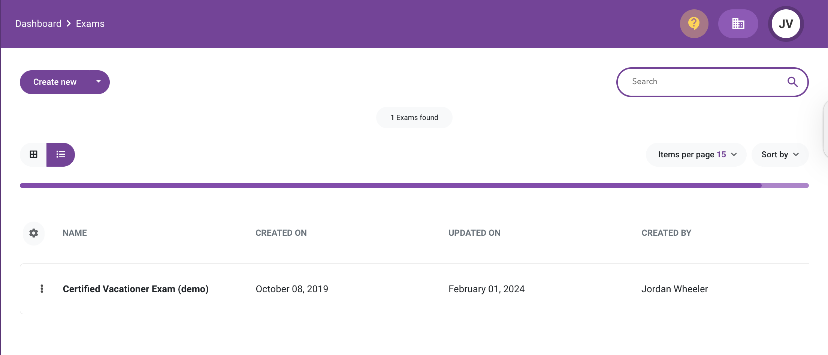This screenshot has height=355, width=828.
Task: Open the Sort by dropdown
Action: [780, 154]
